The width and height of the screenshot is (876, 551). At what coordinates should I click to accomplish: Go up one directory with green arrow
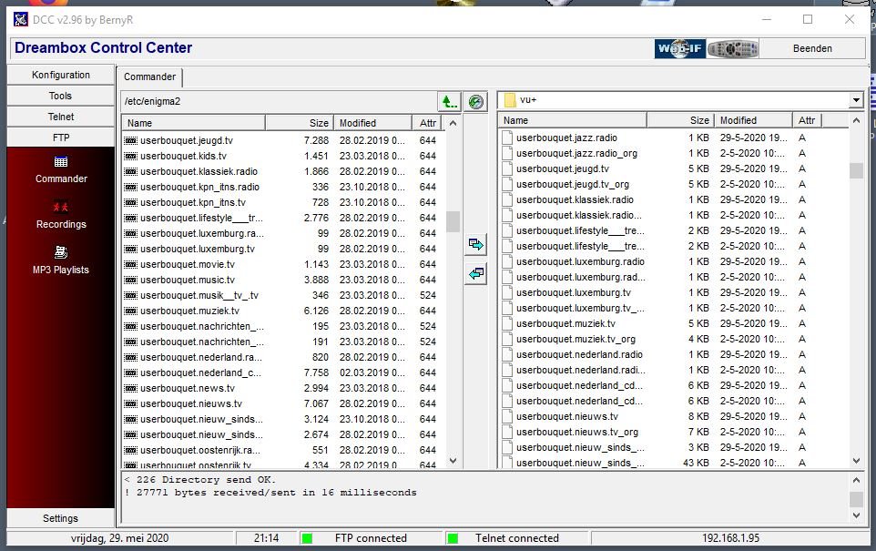pos(449,102)
